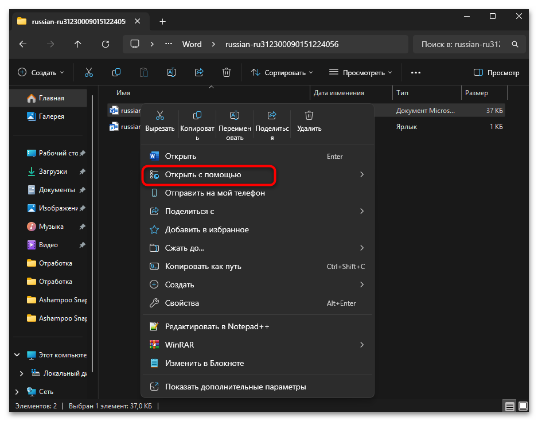Switch to details view in status bar

click(509, 406)
